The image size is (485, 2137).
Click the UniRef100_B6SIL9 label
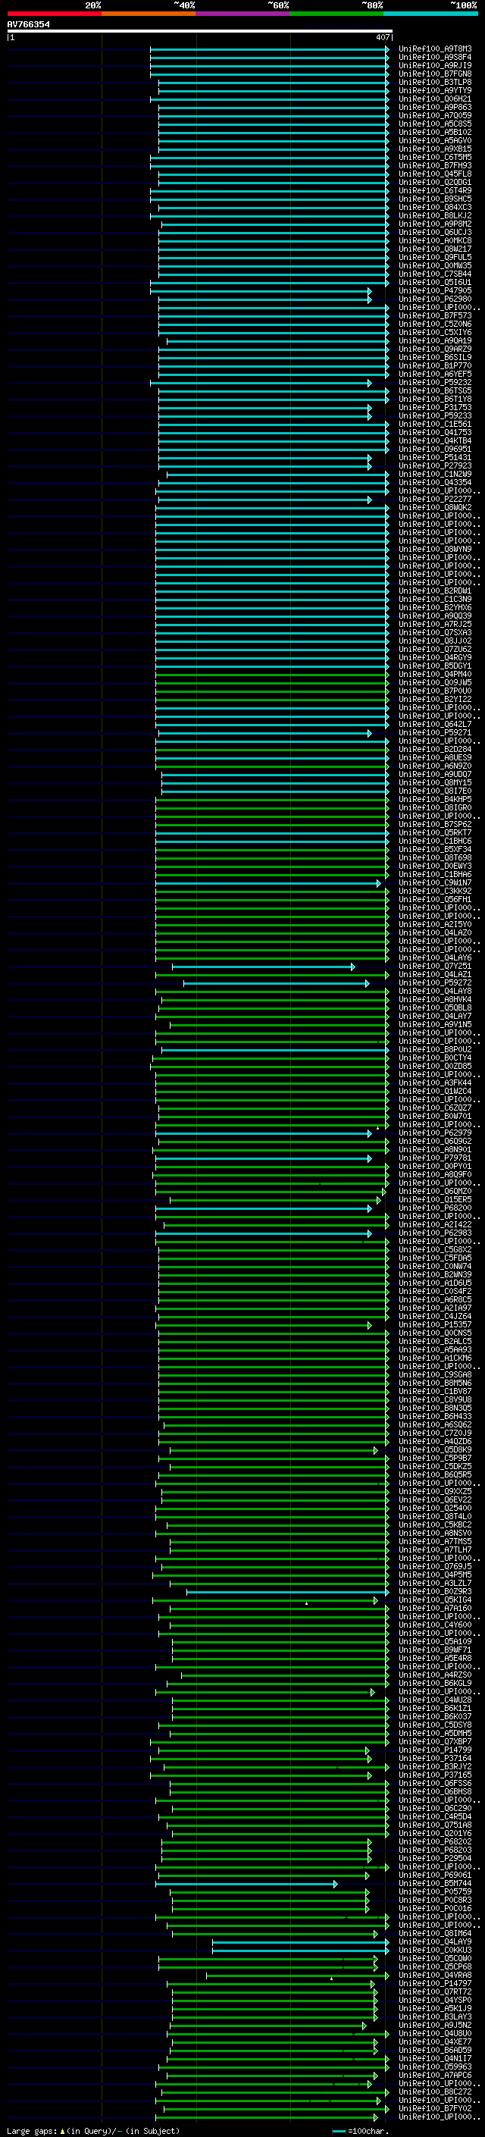[x=435, y=357]
